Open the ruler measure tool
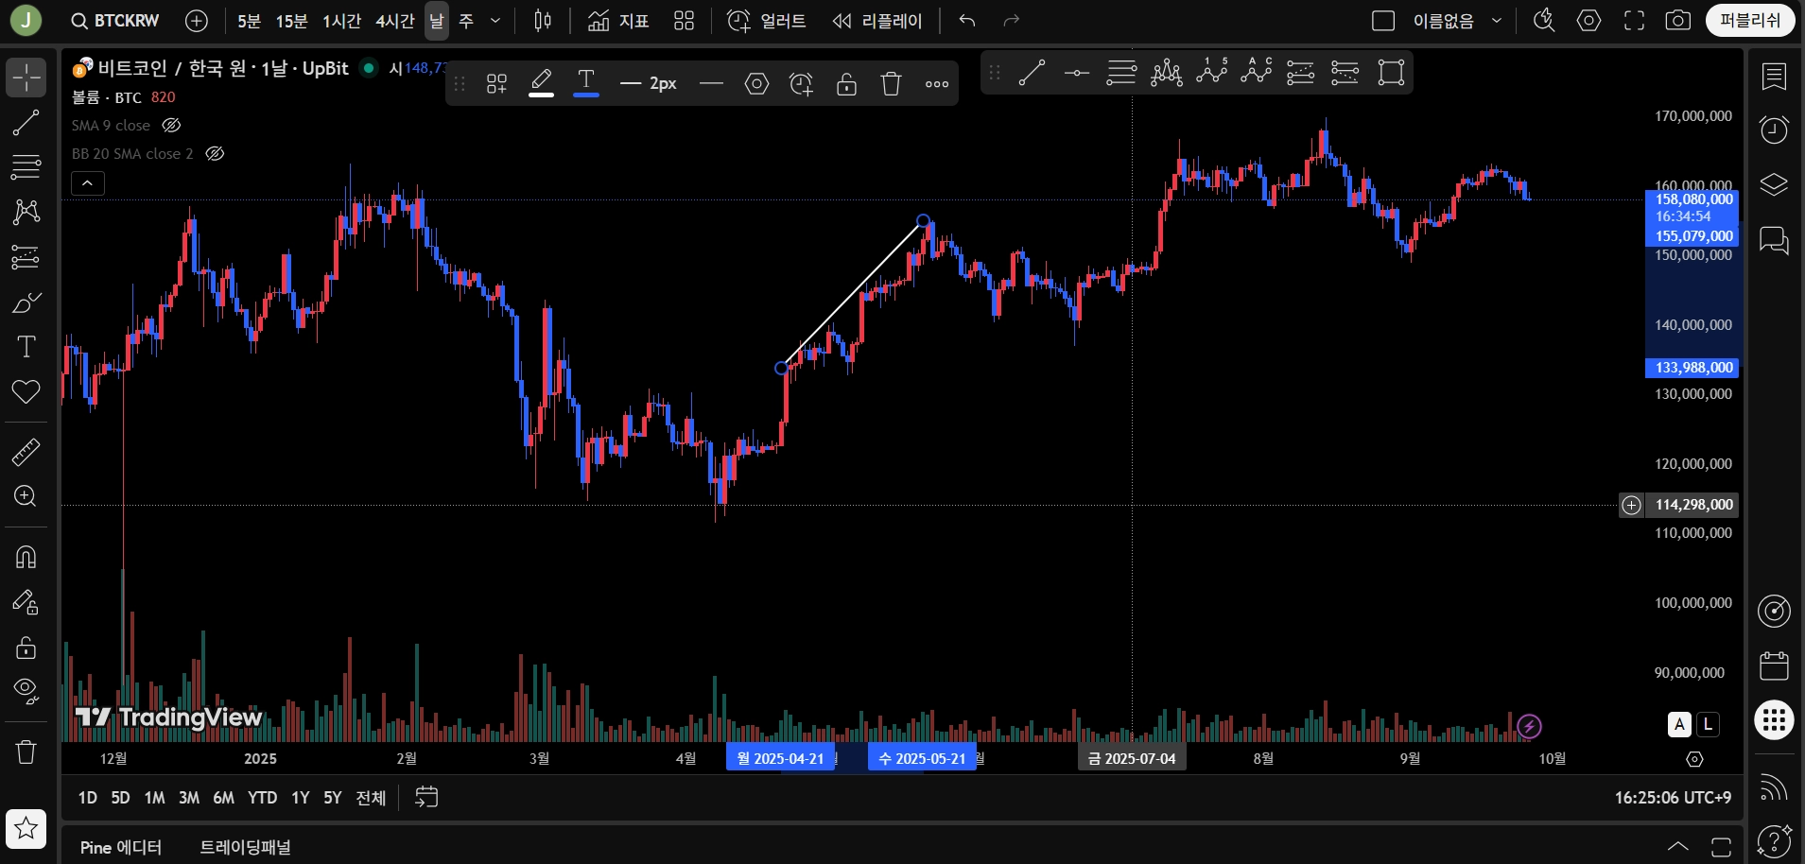Screen dimensions: 1805x864 click(26, 452)
